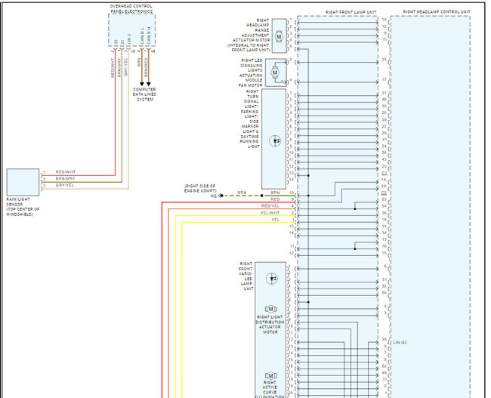This screenshot has height=398, width=491.
Task: Click the W2 ground point dot
Action: [x=221, y=196]
